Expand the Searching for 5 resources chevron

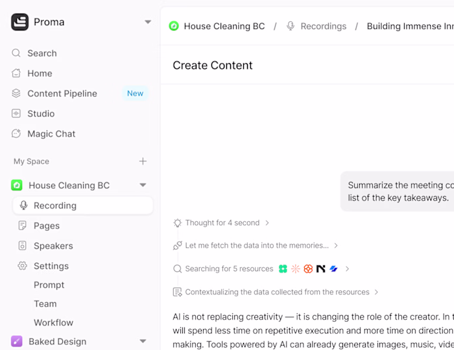click(347, 269)
